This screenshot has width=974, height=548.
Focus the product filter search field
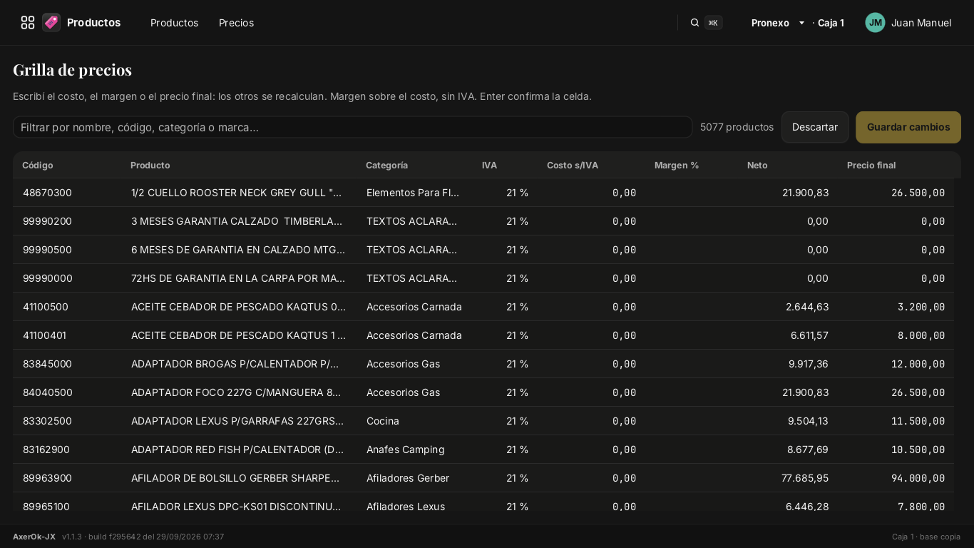pos(352,127)
